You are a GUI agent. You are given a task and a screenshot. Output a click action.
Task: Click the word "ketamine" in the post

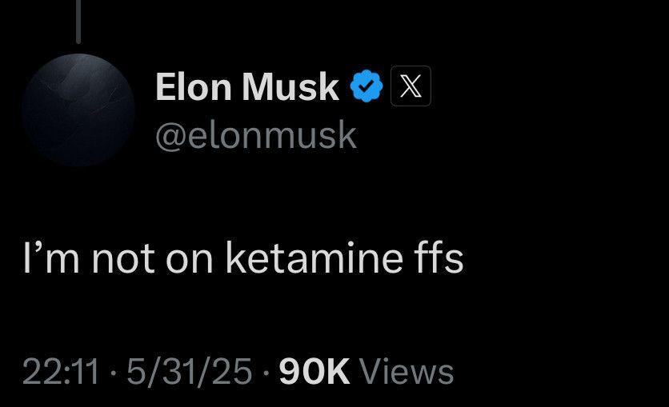pos(314,257)
